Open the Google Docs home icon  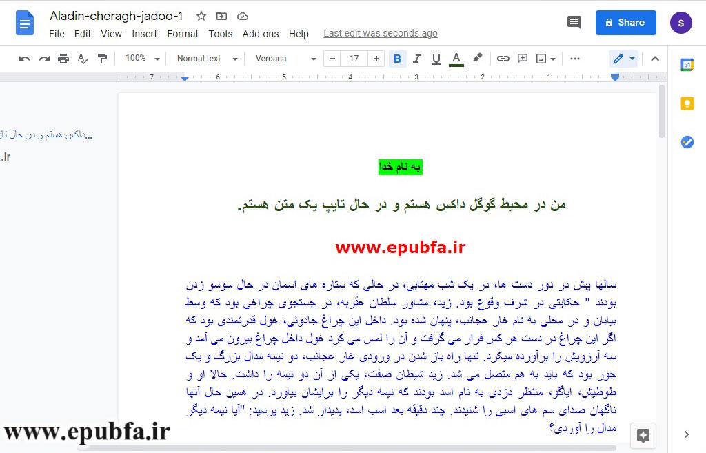tap(24, 23)
